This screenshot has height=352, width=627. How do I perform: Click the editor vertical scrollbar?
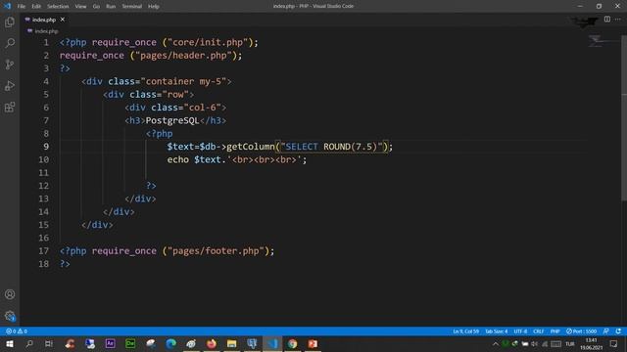pos(624,117)
